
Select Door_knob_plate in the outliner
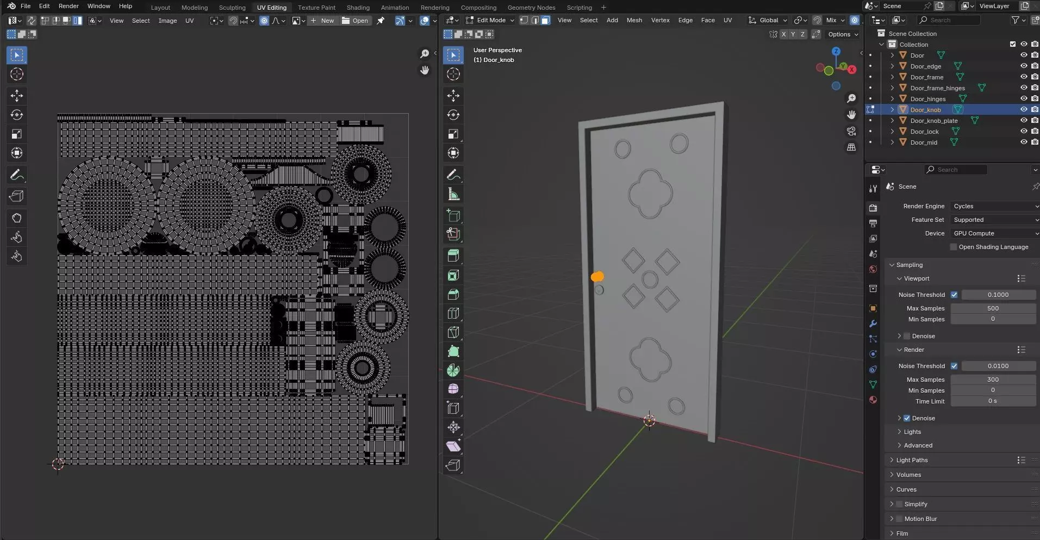tap(934, 121)
